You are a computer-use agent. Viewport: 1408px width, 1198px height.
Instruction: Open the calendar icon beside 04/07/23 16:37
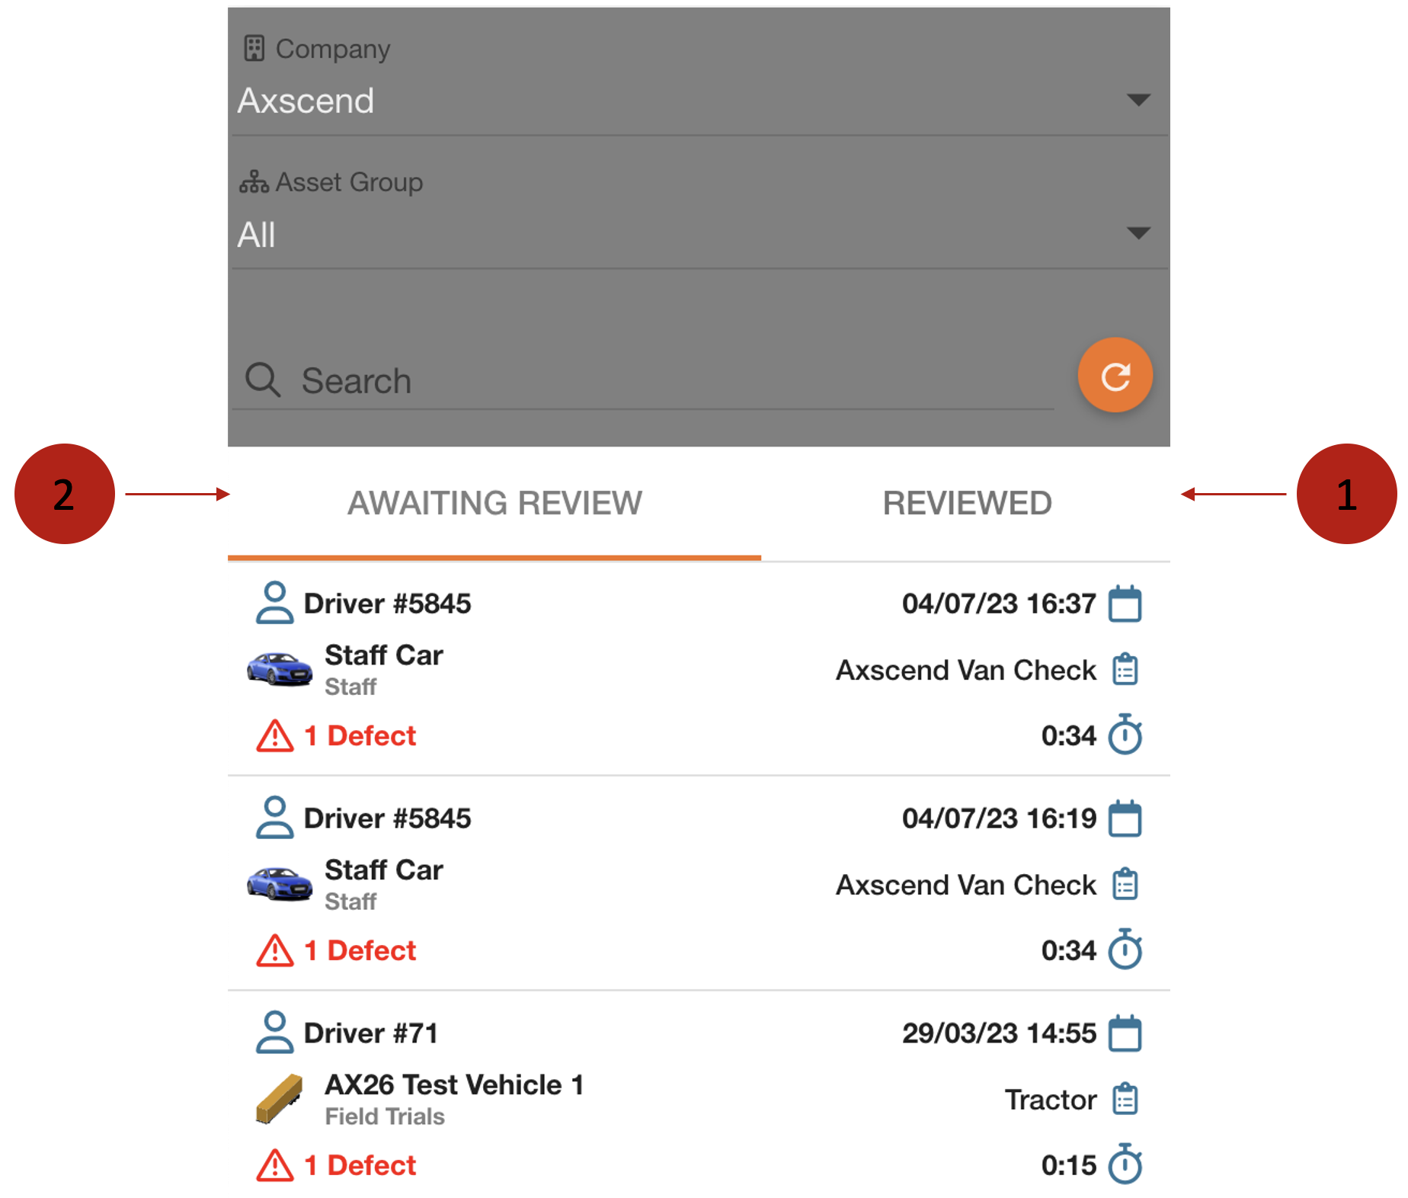coord(1125,603)
